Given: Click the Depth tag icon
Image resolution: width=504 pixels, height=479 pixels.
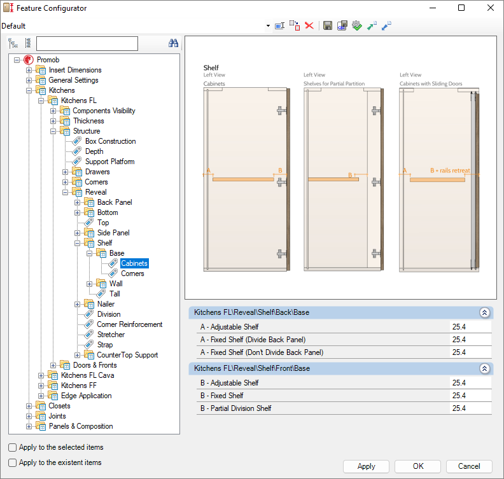Looking at the screenshot, I should [x=76, y=151].
